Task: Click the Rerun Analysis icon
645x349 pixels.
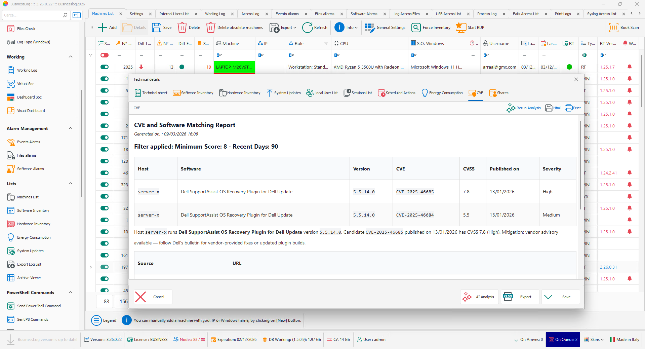Action: point(511,108)
